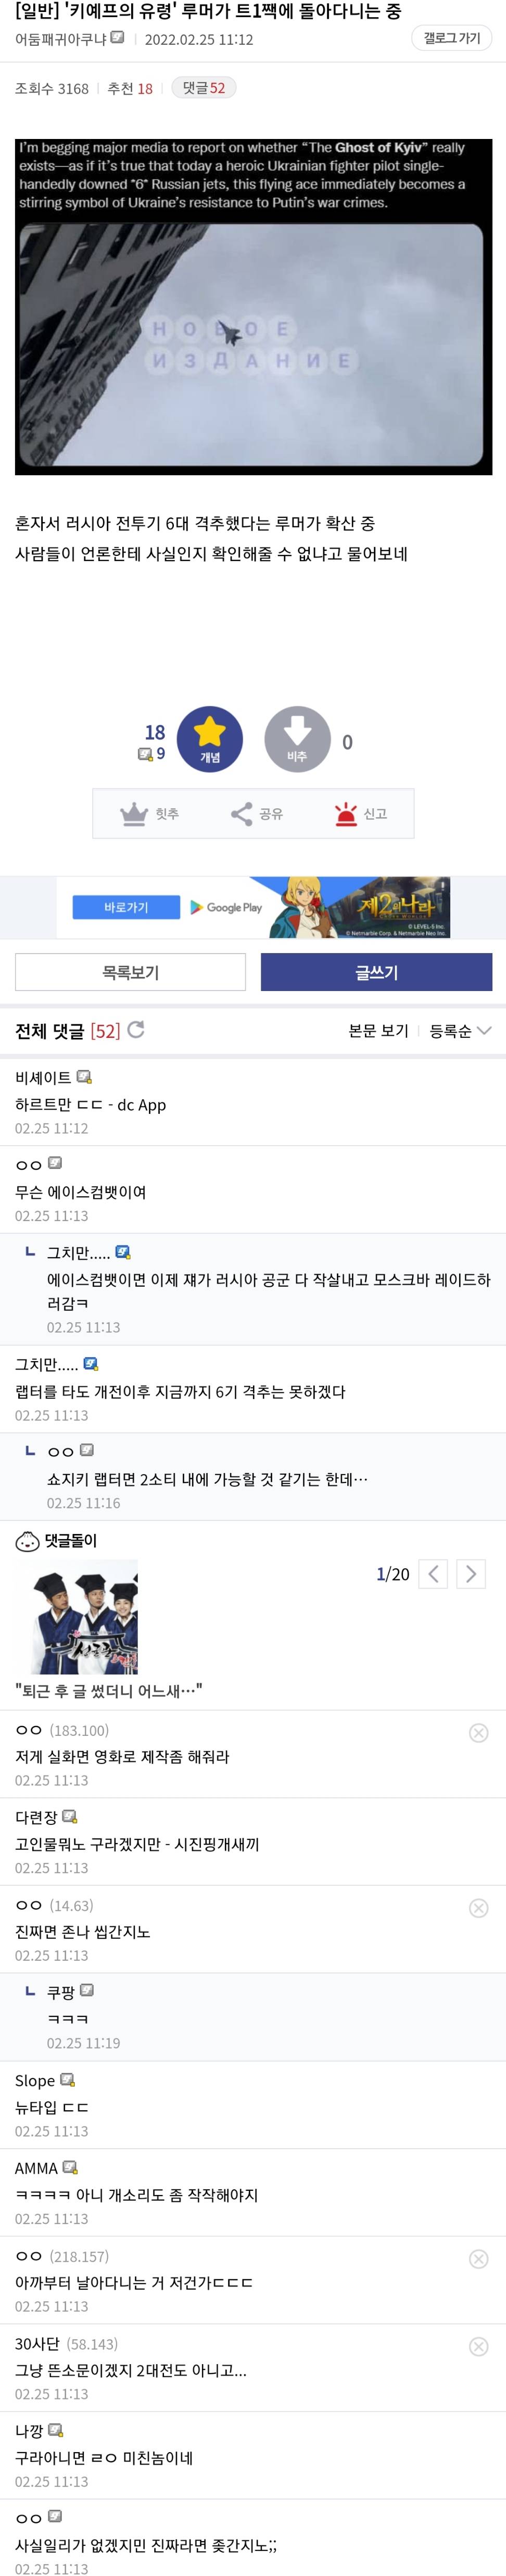This screenshot has height=2576, width=506.
Task: Open the 등록순 sort dropdown
Action: pyautogui.click(x=460, y=1031)
